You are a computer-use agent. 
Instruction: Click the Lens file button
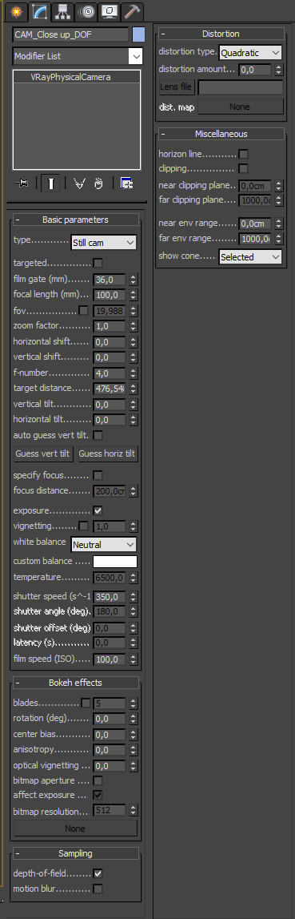(176, 87)
